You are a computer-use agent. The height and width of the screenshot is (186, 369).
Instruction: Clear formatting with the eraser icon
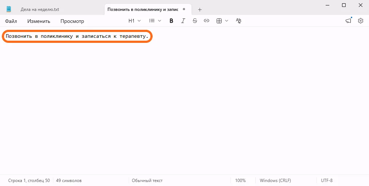pos(239,21)
